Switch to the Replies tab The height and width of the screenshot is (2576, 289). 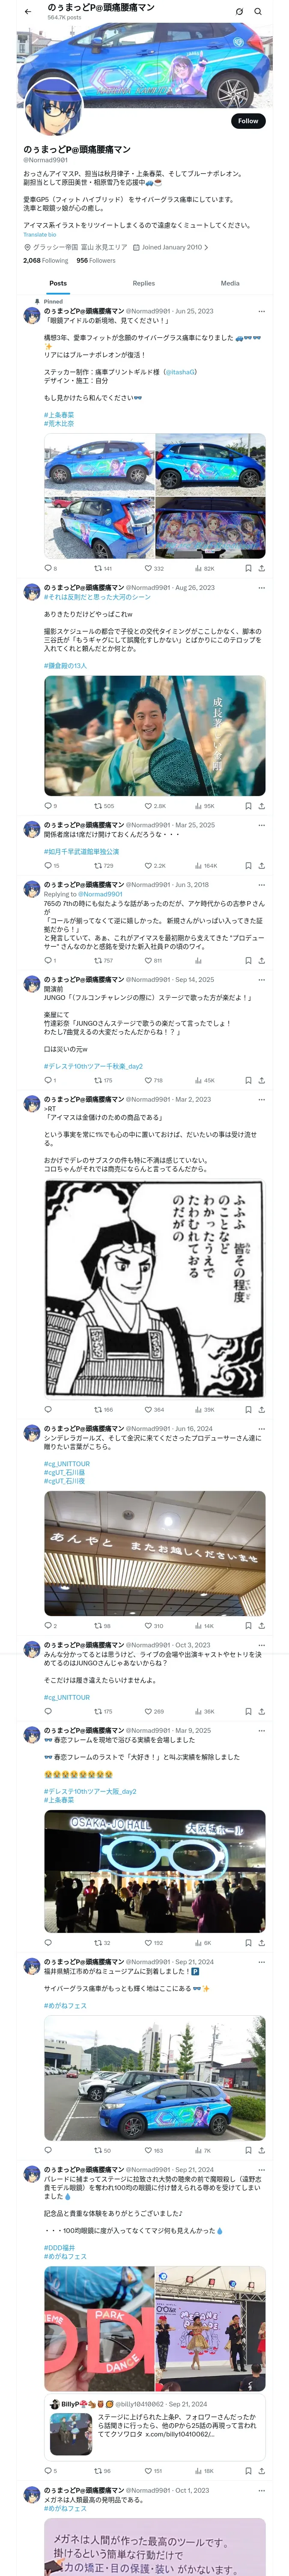(x=143, y=283)
